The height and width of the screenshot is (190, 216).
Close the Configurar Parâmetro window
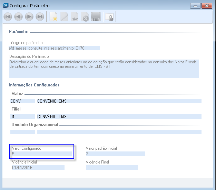point(207,6)
